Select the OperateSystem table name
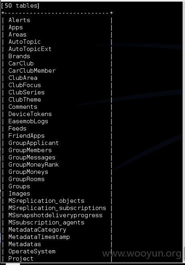This screenshot has width=185, height=265. click(x=32, y=251)
